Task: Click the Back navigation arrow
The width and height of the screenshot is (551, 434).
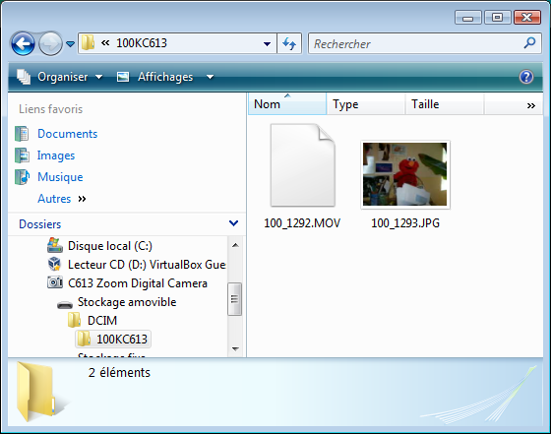Action: pyautogui.click(x=23, y=44)
